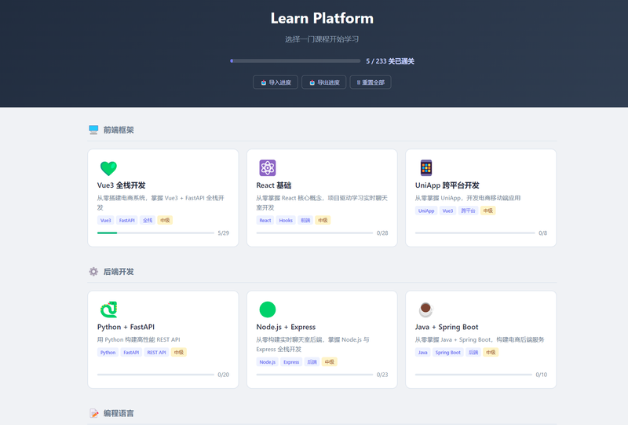Click the 0/10 progress count on Java card
The height and width of the screenshot is (425, 628).
point(542,375)
